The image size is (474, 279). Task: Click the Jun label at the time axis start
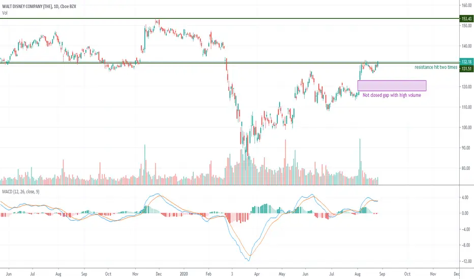click(x=9, y=274)
